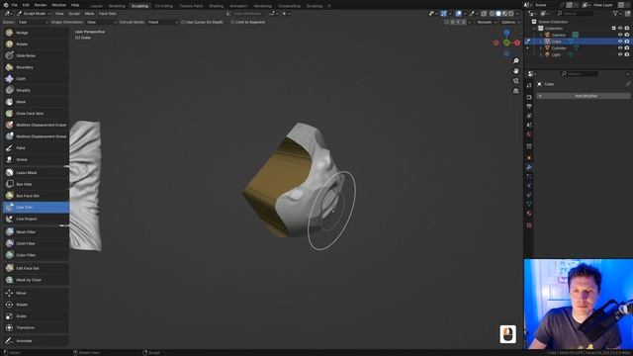Switch to UV Editing workspace tab

pos(164,6)
